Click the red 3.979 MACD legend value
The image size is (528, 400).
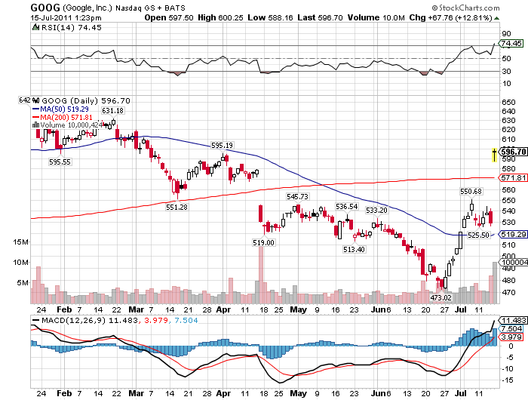(156, 321)
